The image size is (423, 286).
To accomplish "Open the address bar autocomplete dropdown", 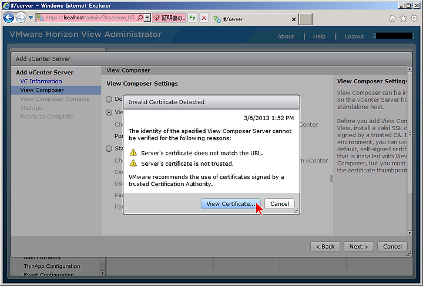I will (147, 18).
